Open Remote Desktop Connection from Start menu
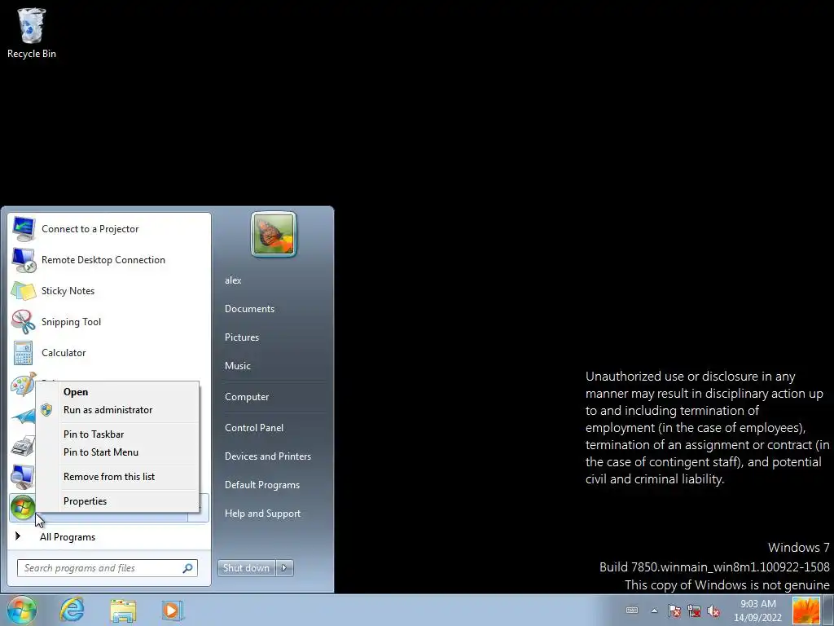834x626 pixels. click(x=110, y=260)
